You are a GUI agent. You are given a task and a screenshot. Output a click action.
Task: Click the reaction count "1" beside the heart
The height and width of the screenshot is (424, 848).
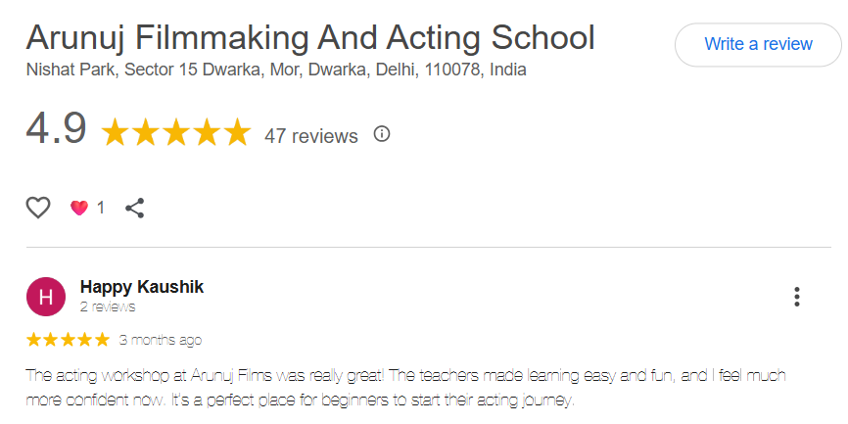point(100,208)
